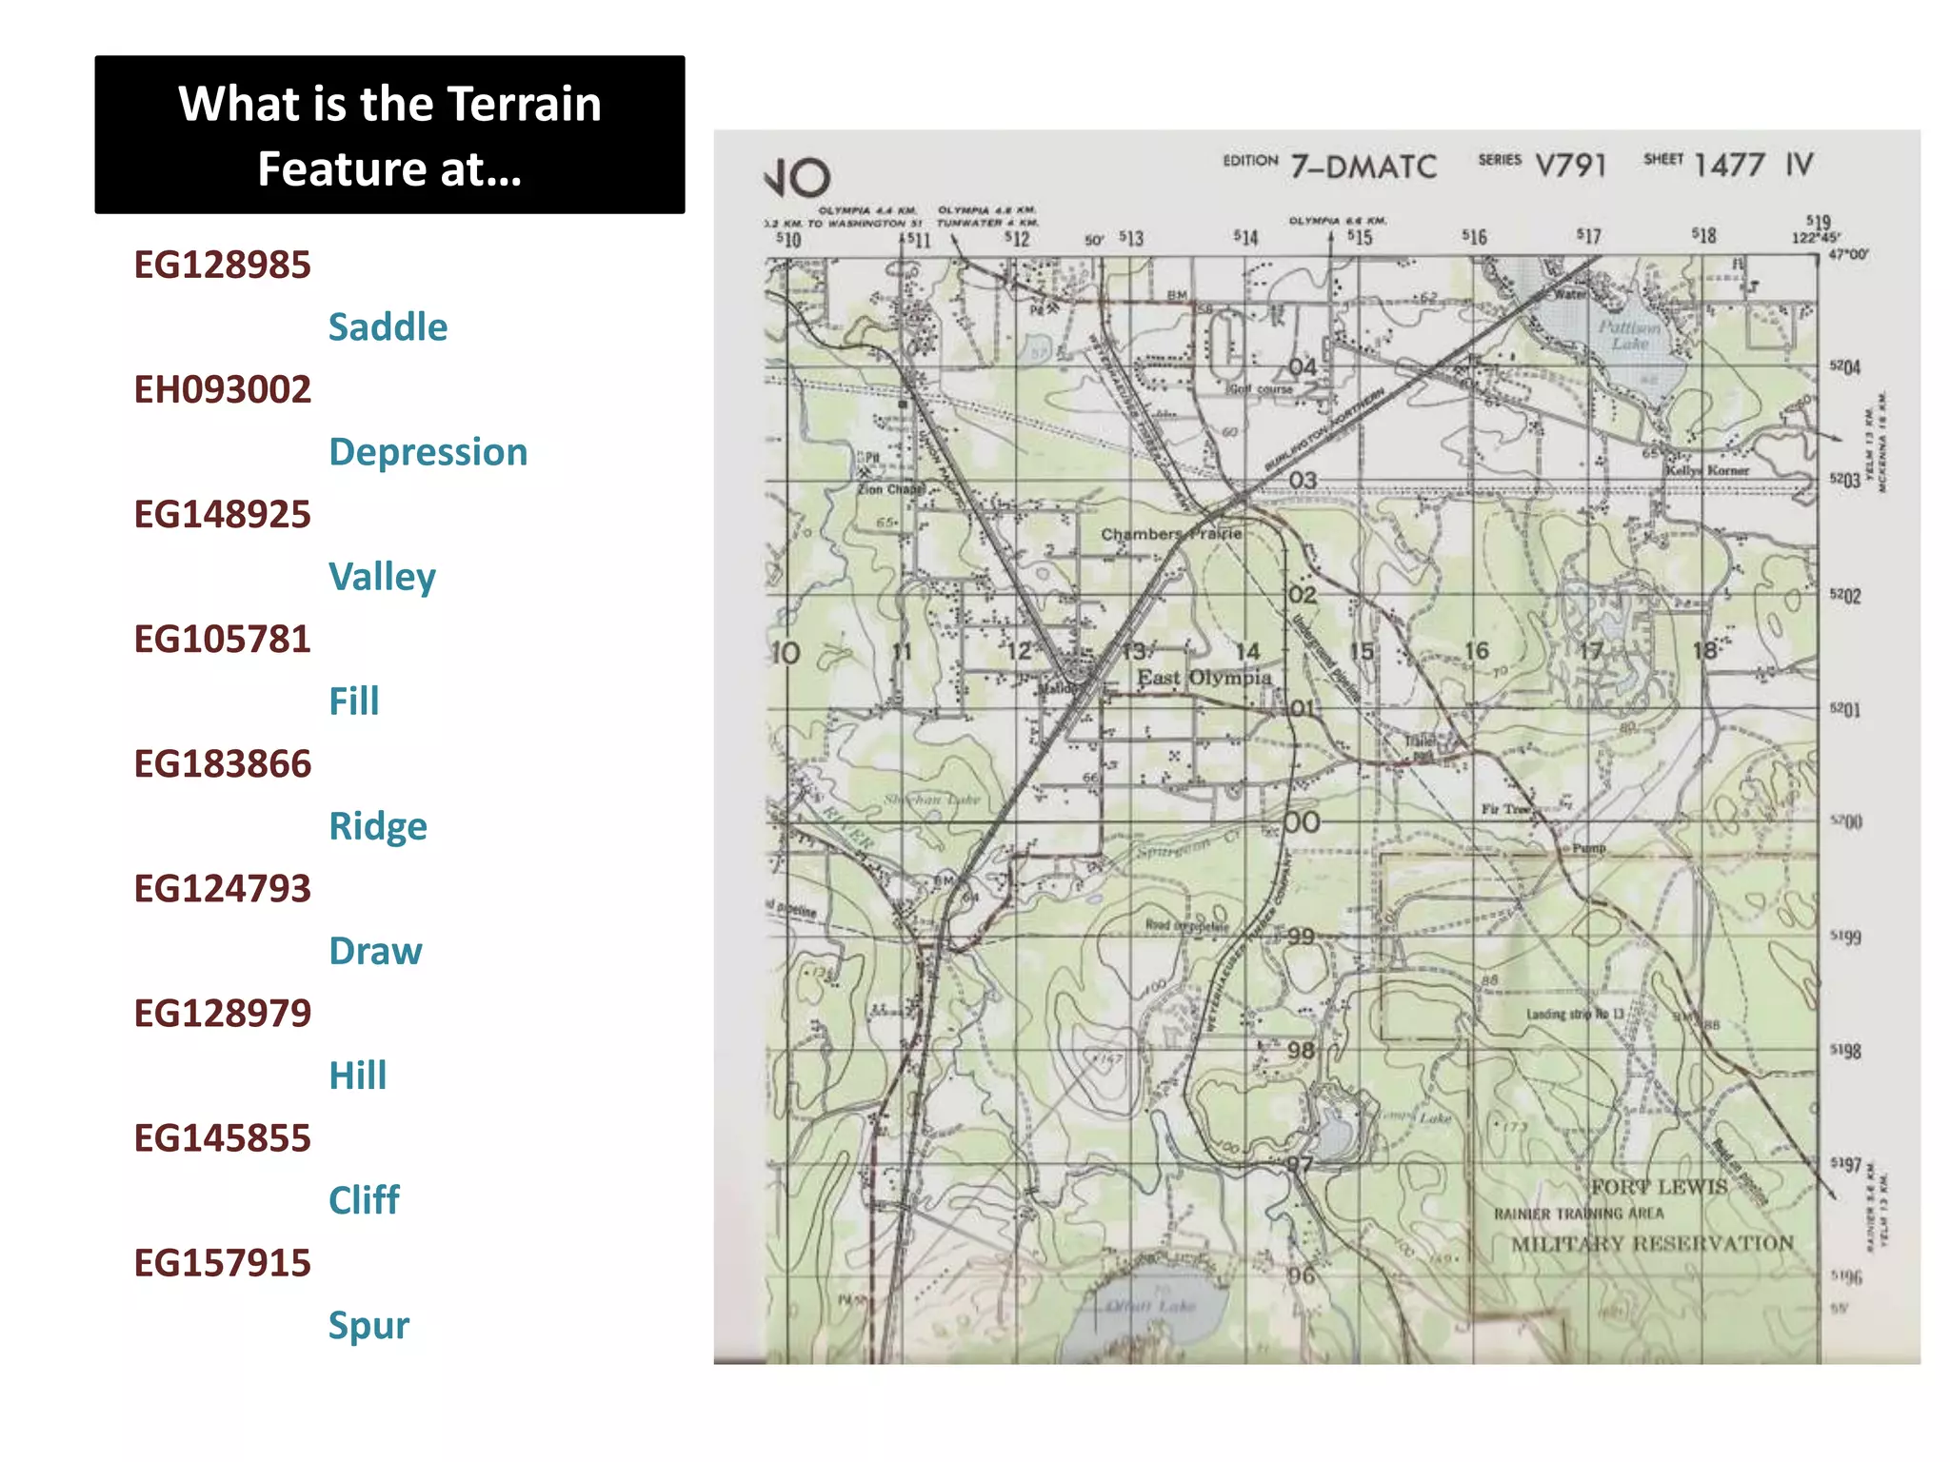Click grid coordinate EG124793
Screen dimensions: 1950x1462
[222, 888]
